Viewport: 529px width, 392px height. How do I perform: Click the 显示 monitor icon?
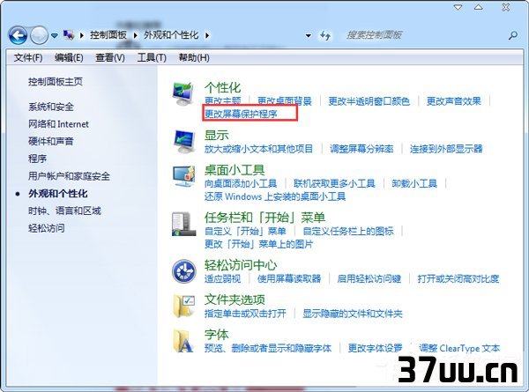[183, 142]
